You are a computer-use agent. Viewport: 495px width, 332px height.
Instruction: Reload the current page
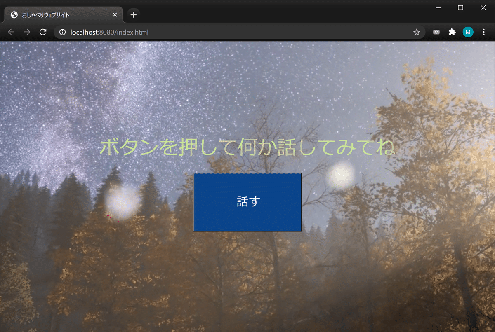coord(42,32)
